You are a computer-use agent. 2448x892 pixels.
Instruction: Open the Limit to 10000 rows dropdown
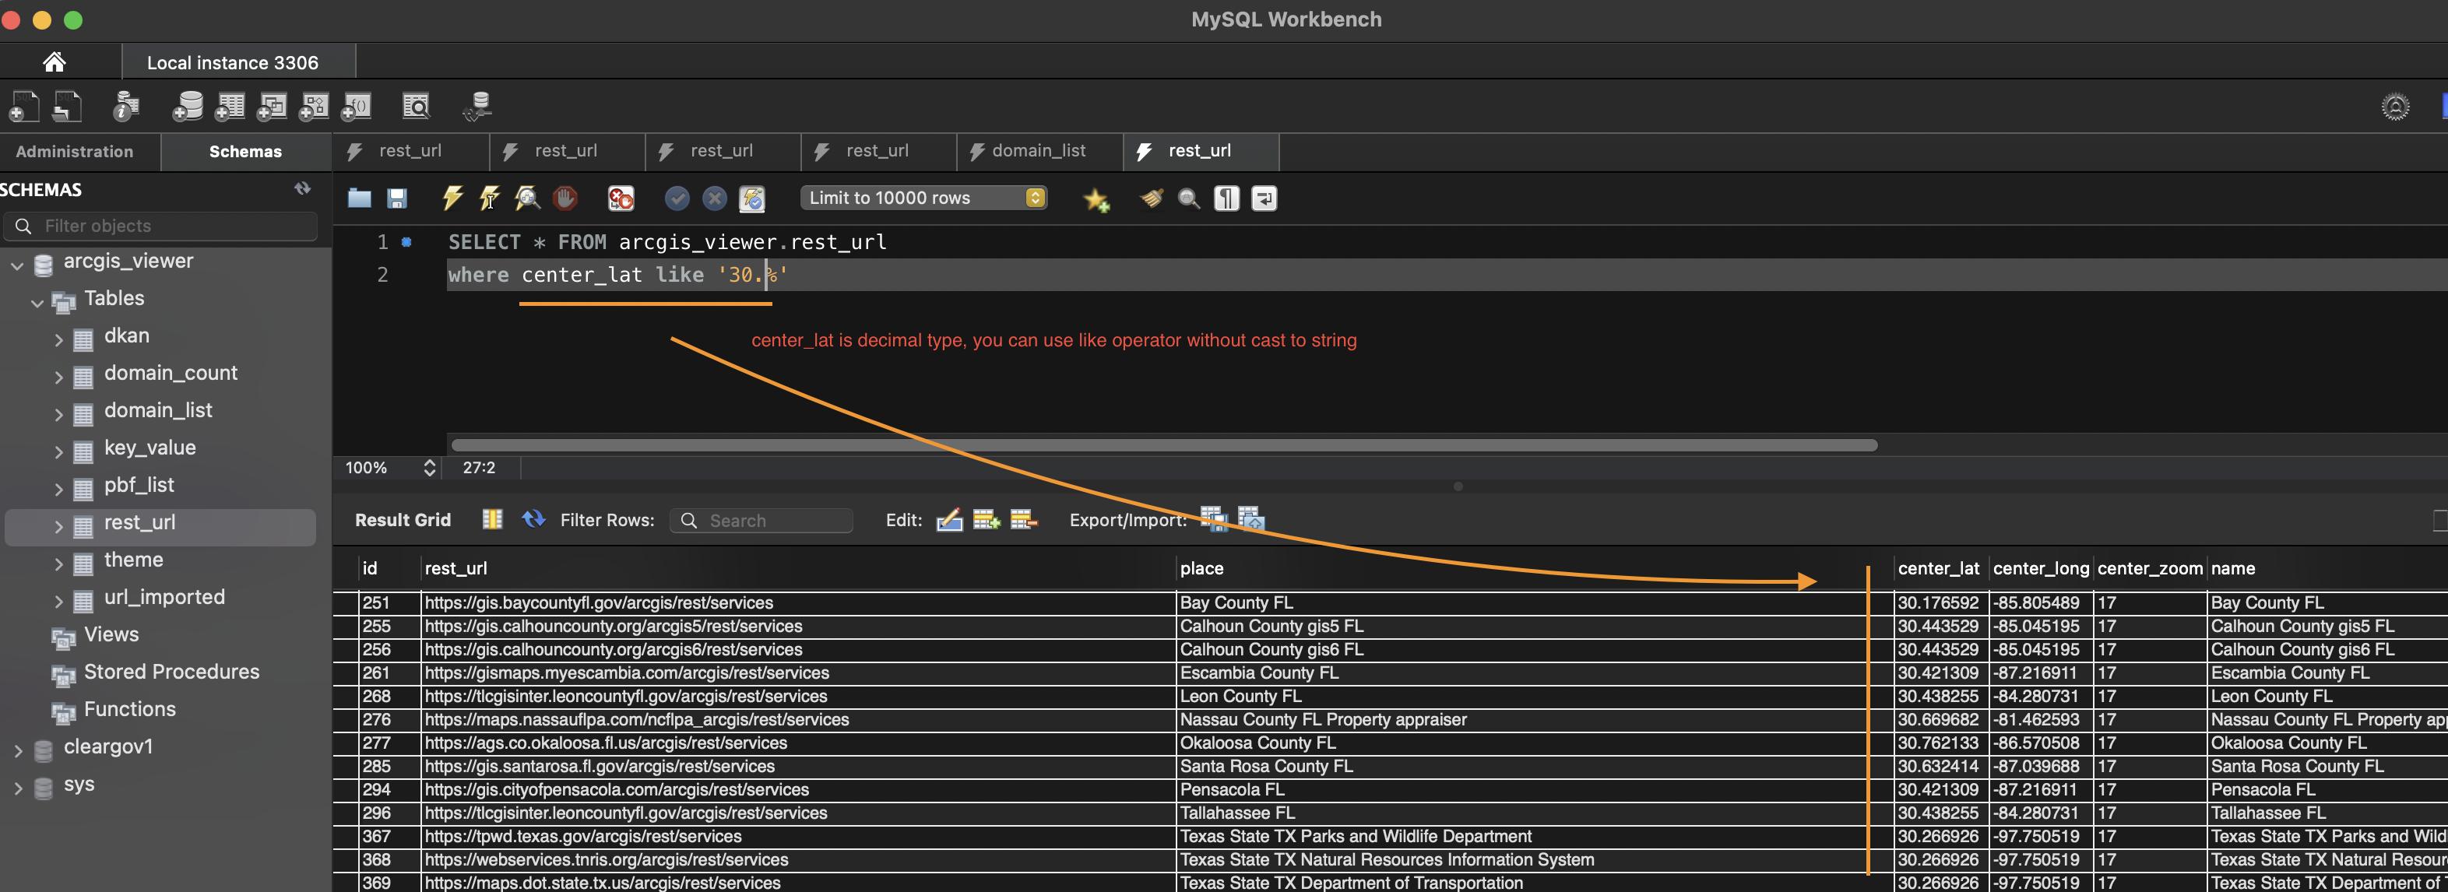click(923, 198)
